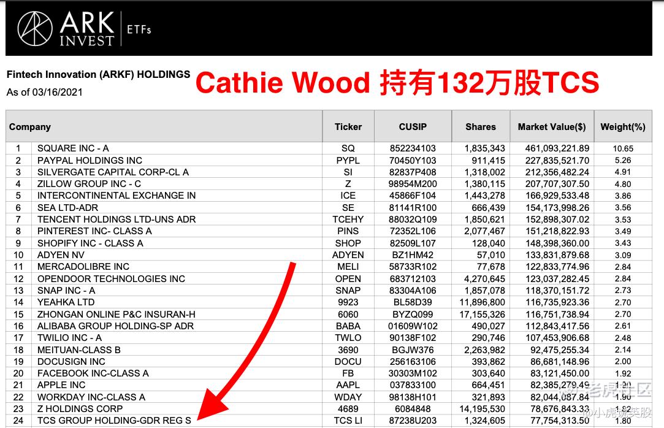This screenshot has height=428, width=664.
Task: Click the ARK Invest circular logo
Action: (35, 28)
